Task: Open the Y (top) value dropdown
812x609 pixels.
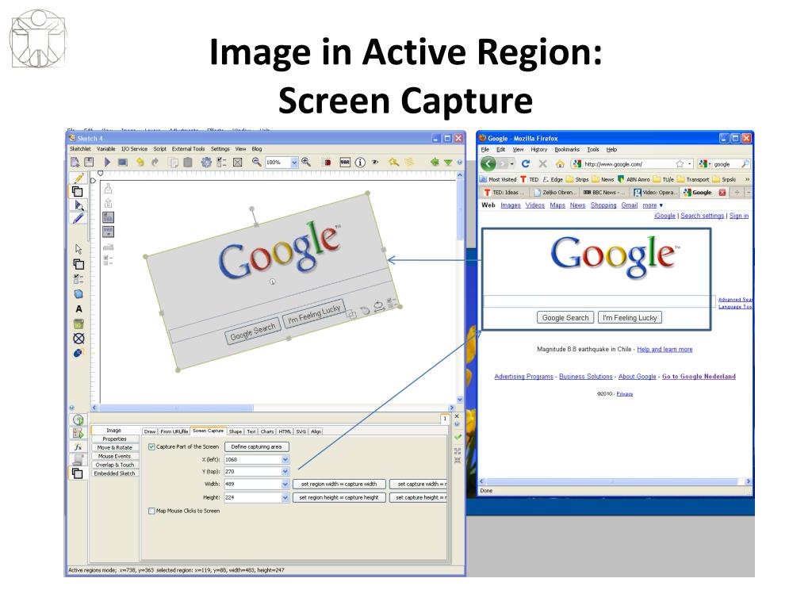Action: click(x=285, y=472)
